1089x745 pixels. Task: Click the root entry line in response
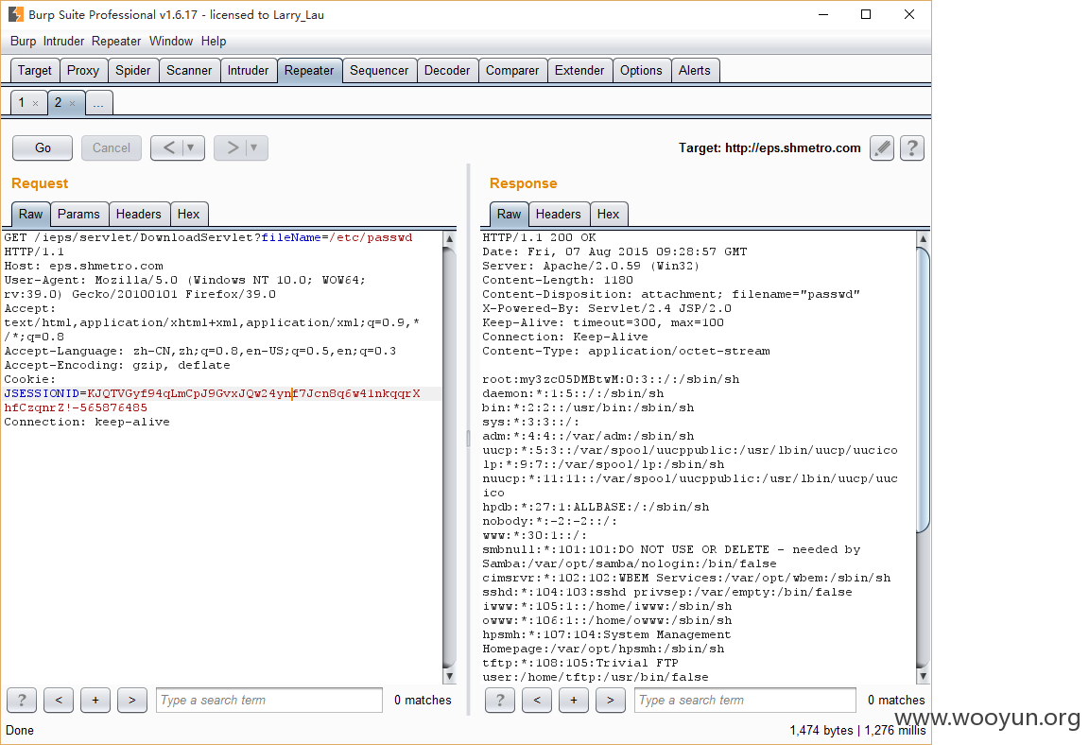point(612,379)
